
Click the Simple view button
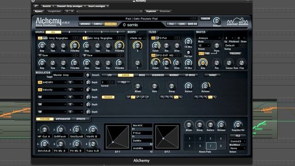(98, 24)
